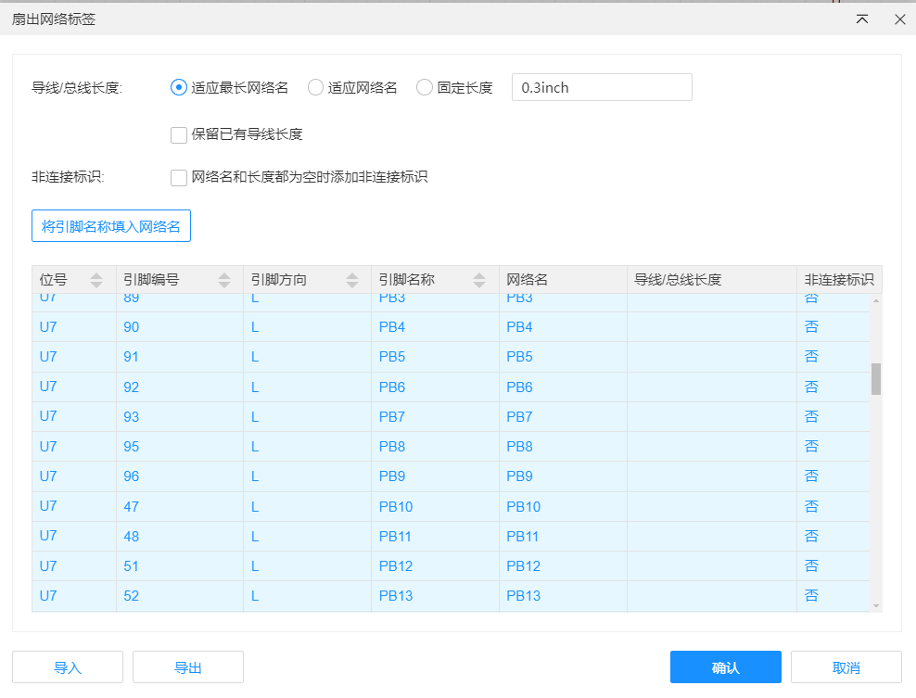916x698 pixels.
Task: Select the network name cell PB12
Action: click(x=563, y=566)
